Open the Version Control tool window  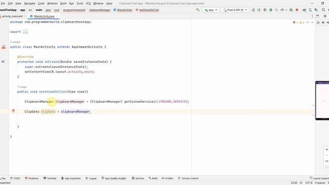tap(188, 178)
